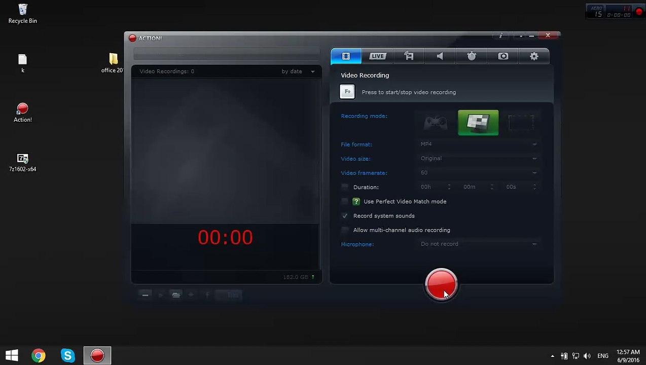Click the delete recording minus button
Screen dimensions: 646x365
[x=145, y=295]
